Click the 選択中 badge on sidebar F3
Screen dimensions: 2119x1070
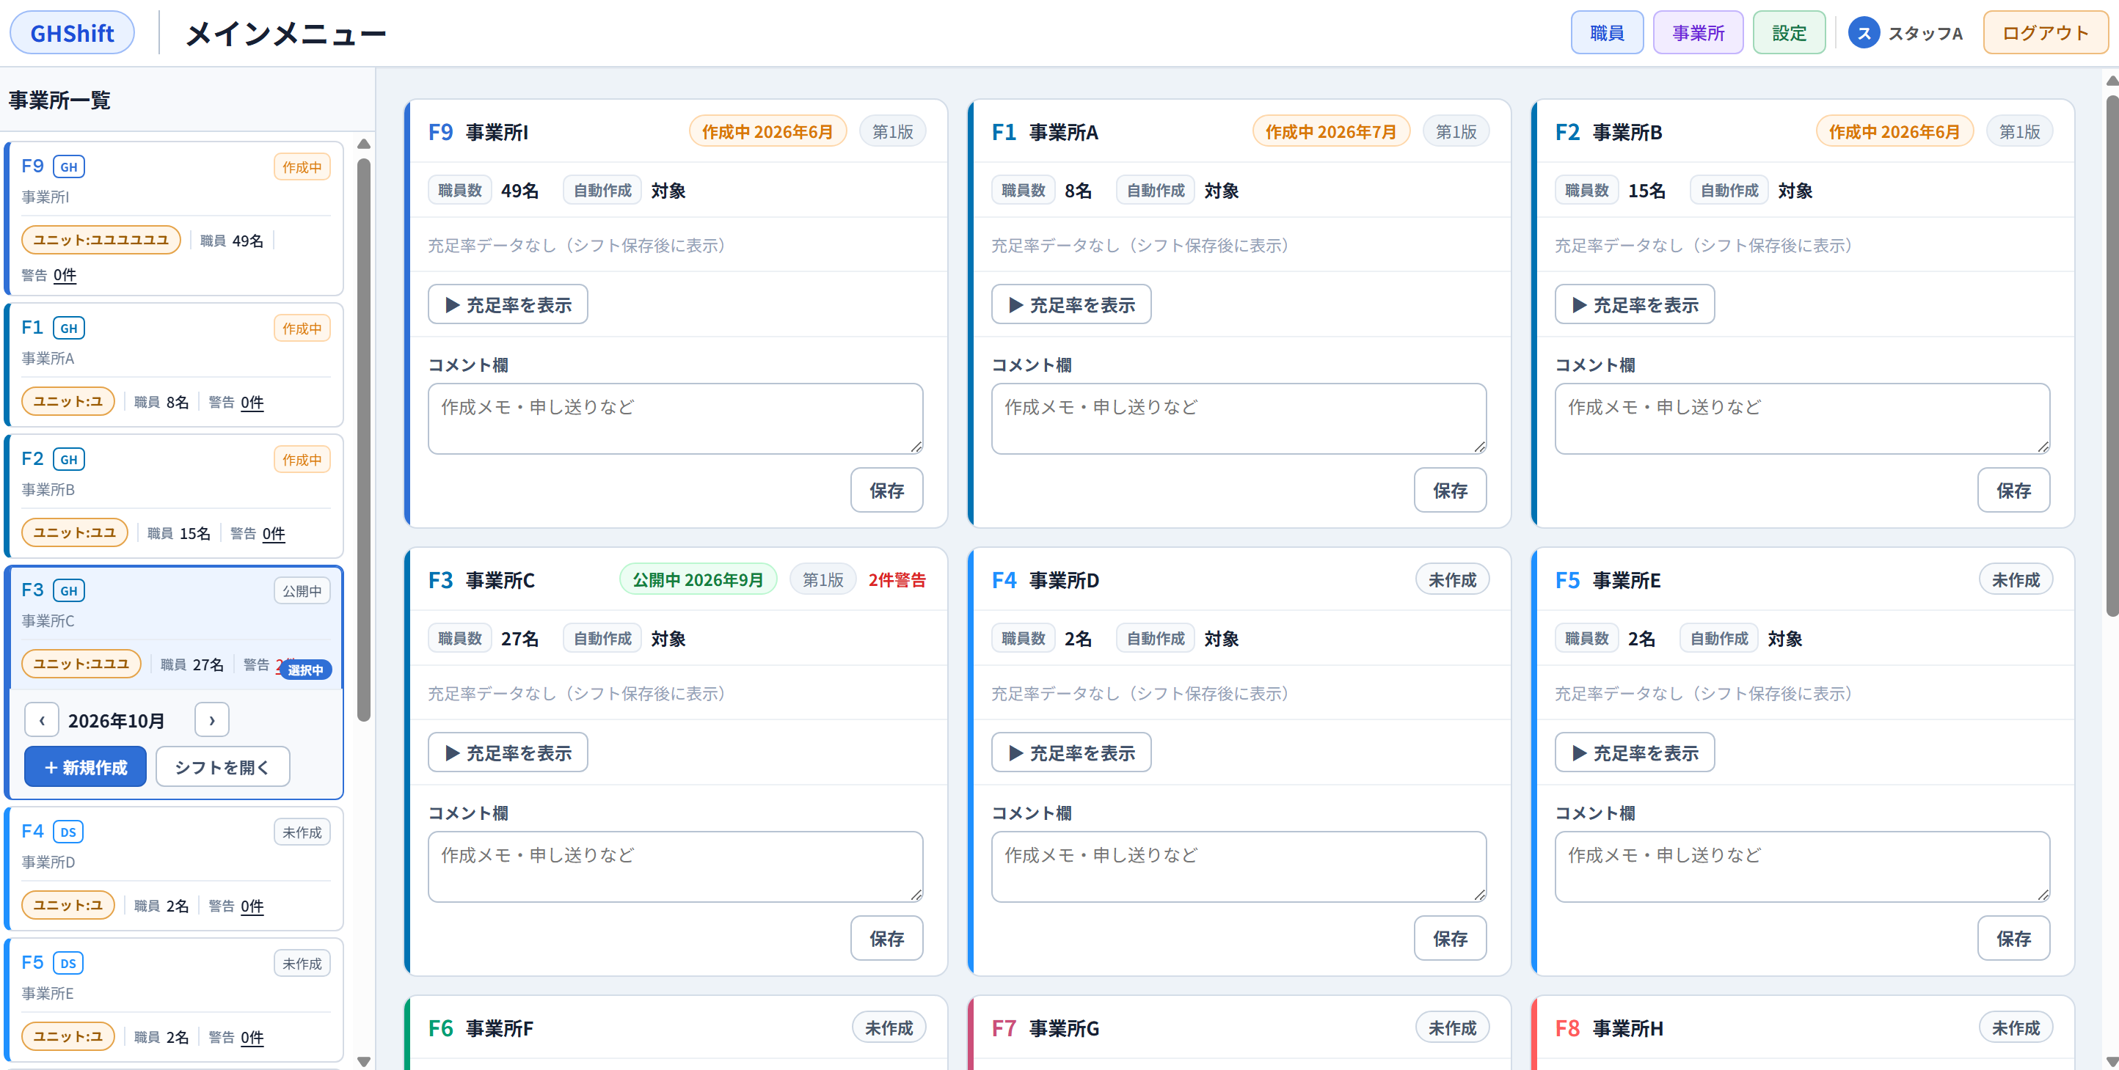coord(306,670)
